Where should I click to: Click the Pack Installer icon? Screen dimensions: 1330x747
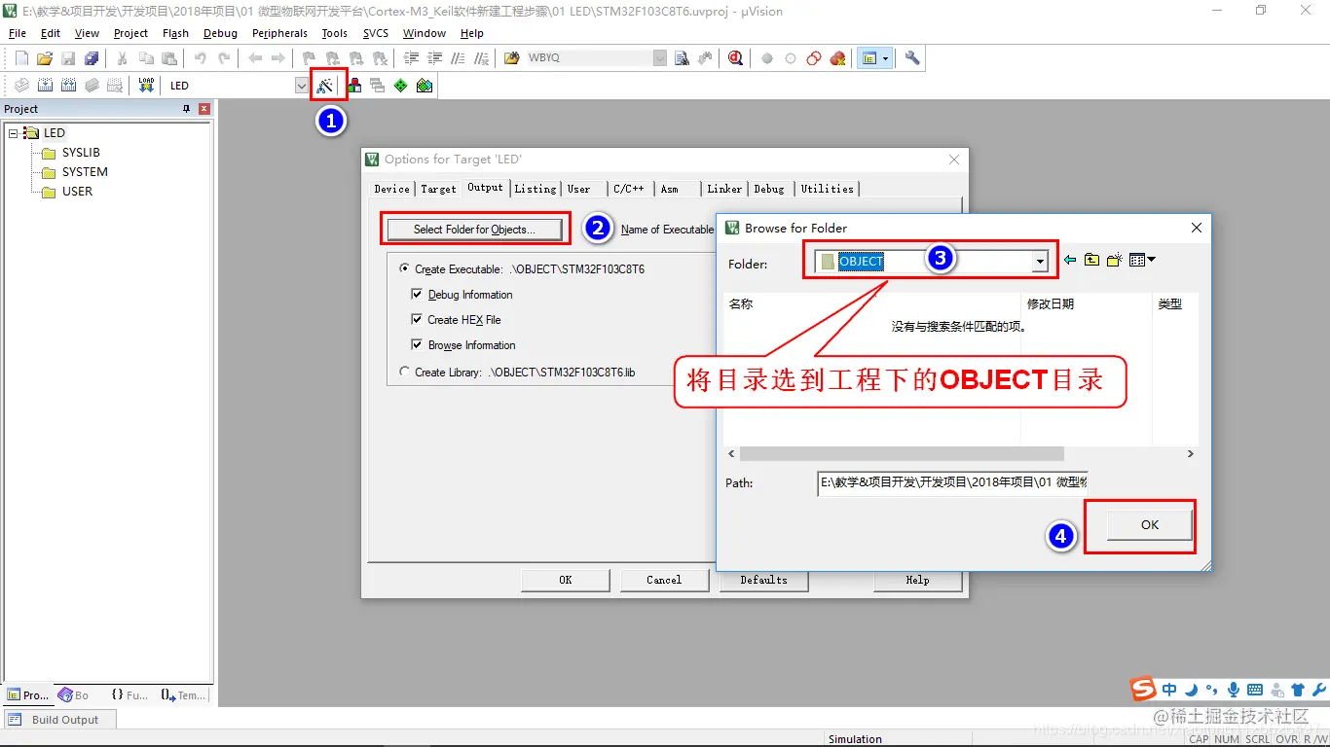pyautogui.click(x=425, y=86)
